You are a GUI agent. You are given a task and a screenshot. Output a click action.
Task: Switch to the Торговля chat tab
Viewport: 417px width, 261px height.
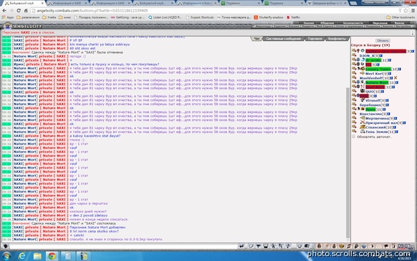tap(315, 38)
